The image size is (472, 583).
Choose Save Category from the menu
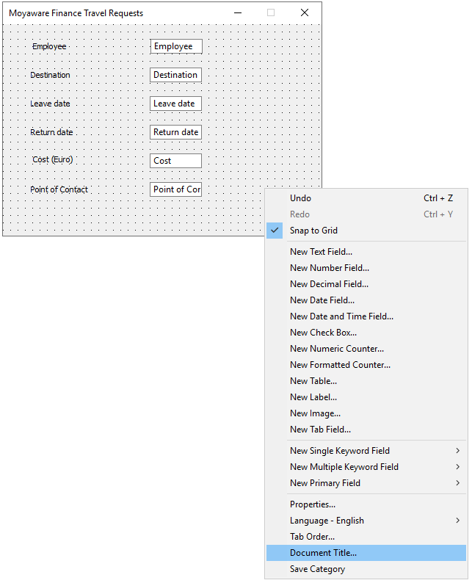pyautogui.click(x=366, y=569)
